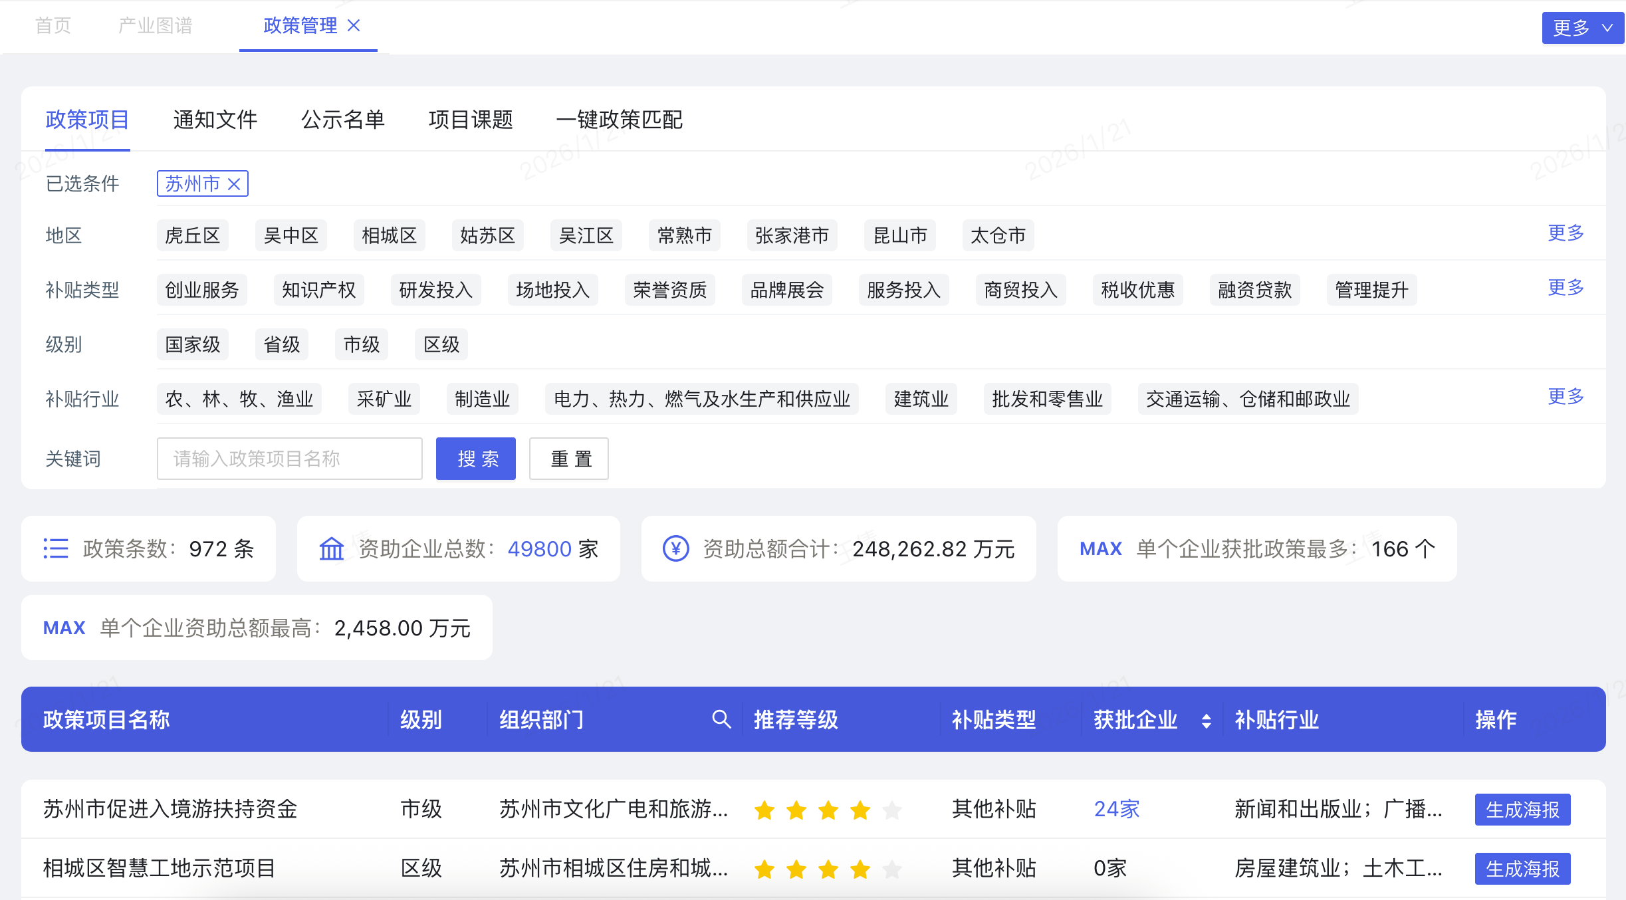1626x900 pixels.
Task: Click the bank icon beside 资助企业总数
Action: coord(331,548)
